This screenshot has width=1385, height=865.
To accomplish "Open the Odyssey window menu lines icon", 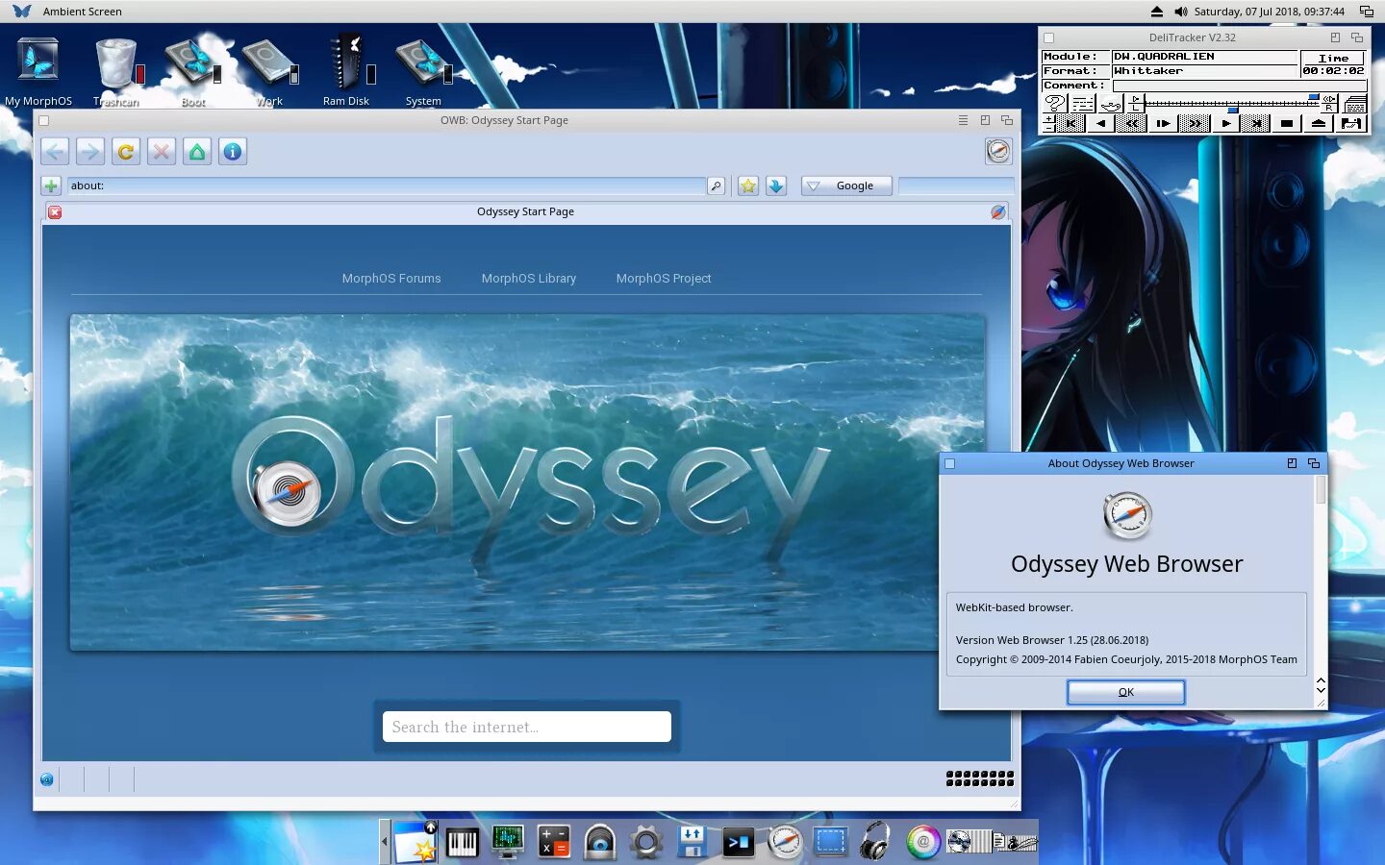I will 963,120.
